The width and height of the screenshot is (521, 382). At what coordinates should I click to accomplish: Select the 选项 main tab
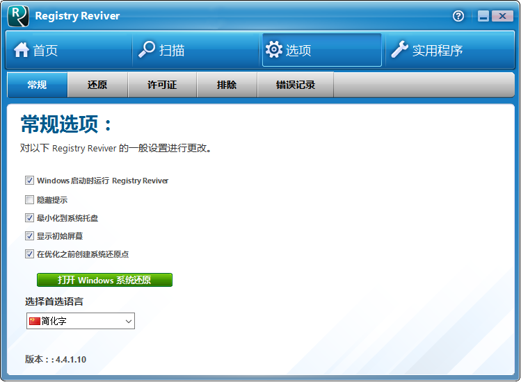[321, 50]
